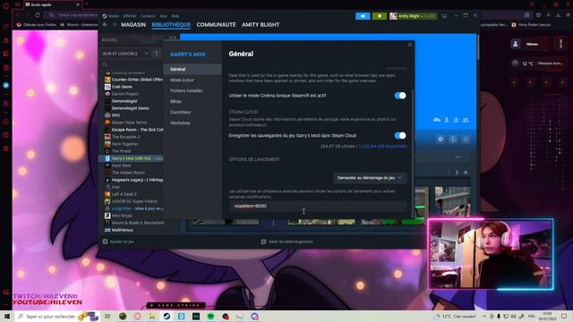573x322 pixels.
Task: Toggle Cinéma mode for SteamVR switch
Action: 400,96
